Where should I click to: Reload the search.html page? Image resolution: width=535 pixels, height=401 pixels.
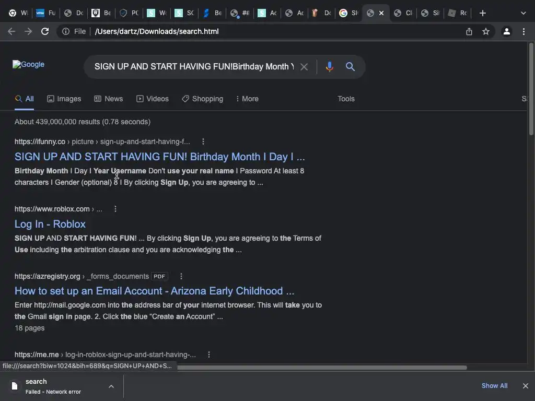click(x=45, y=31)
